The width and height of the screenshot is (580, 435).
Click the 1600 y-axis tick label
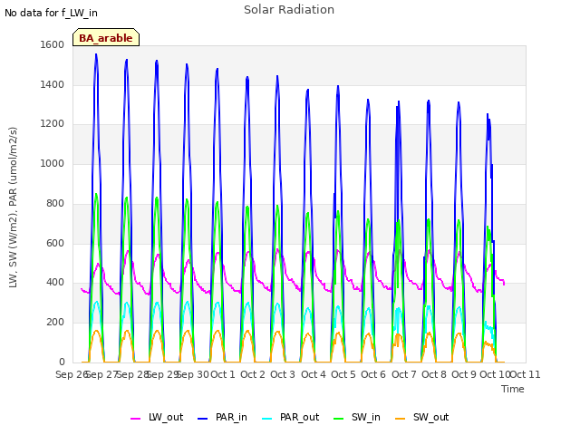coord(53,44)
